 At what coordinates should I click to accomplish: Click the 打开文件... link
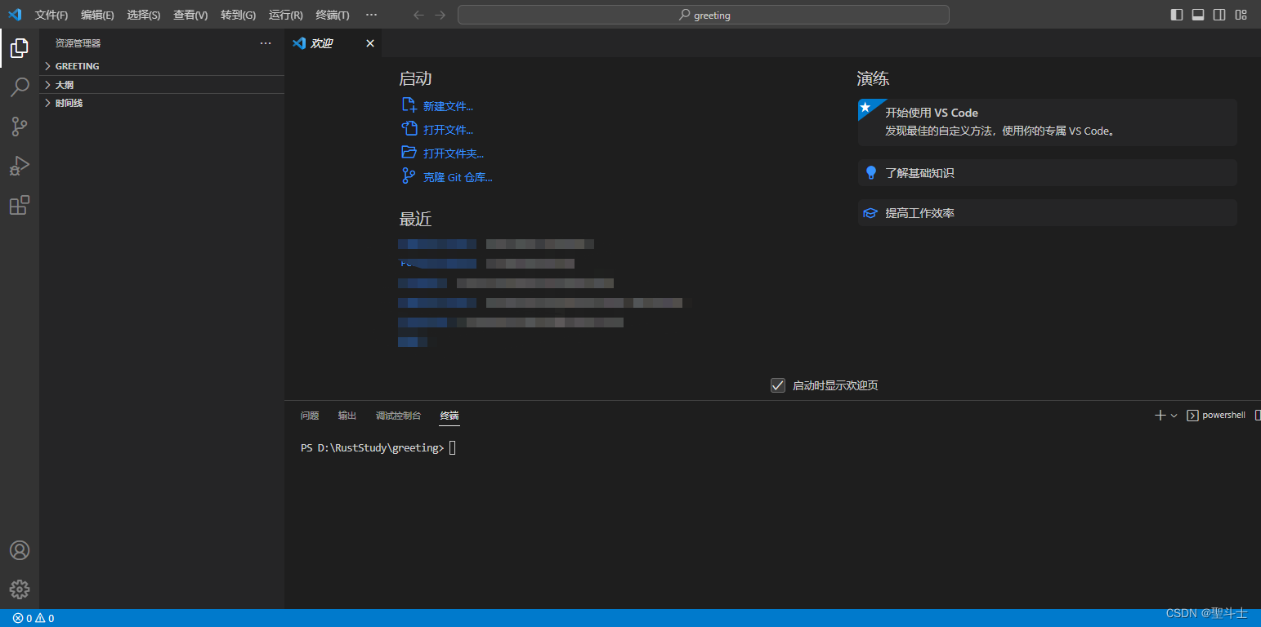point(448,130)
